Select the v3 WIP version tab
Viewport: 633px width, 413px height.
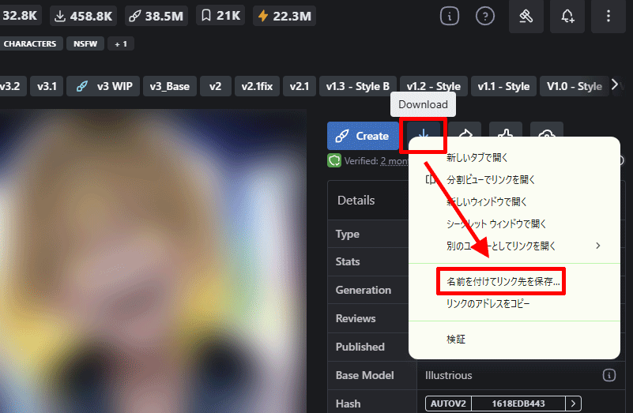tap(103, 86)
